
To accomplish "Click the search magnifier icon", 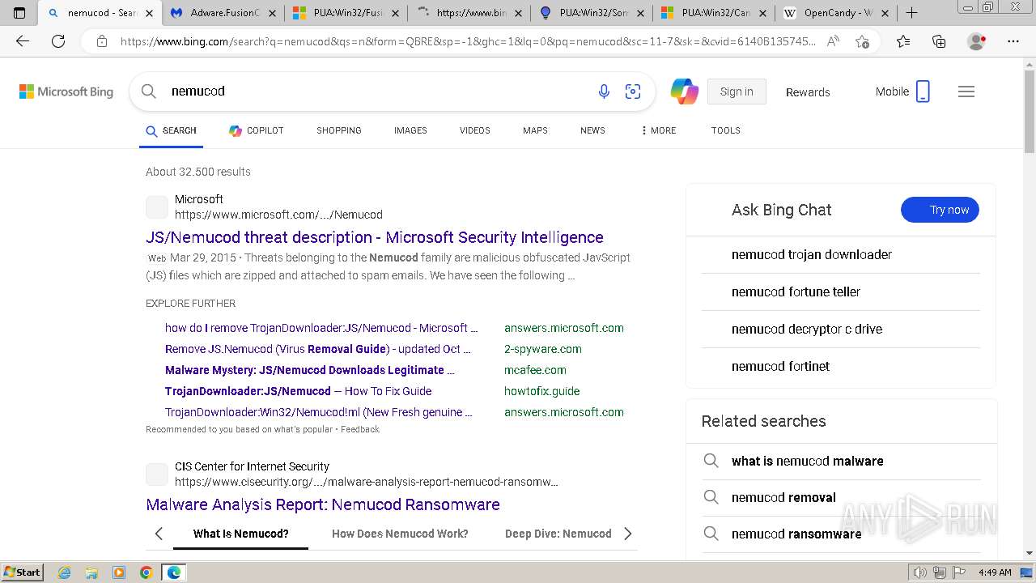I will click(x=149, y=91).
